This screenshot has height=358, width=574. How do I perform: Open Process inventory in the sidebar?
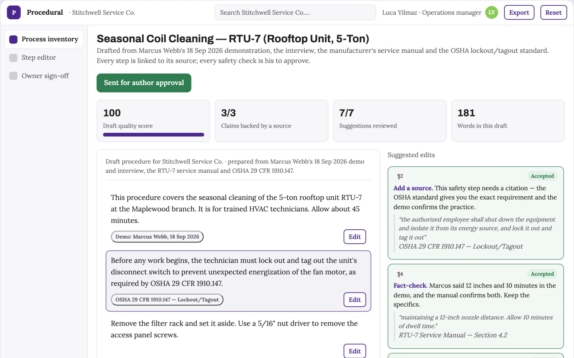[x=44, y=39]
